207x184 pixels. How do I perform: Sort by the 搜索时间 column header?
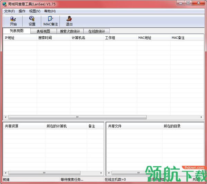point(53,38)
